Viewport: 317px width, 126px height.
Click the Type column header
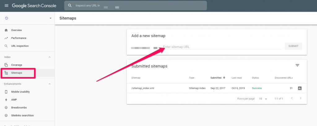(191, 78)
